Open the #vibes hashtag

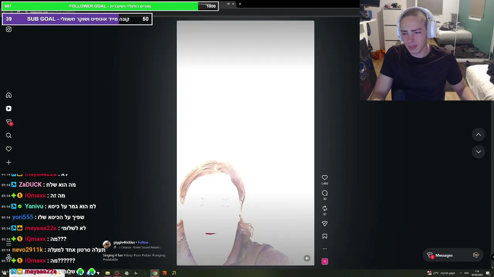[x=146, y=255]
